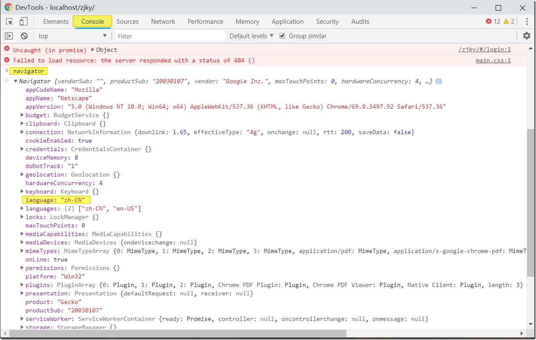Click the error icon beside Failed to load resource
Screen dimensions: 536x340
pyautogui.click(x=6, y=60)
